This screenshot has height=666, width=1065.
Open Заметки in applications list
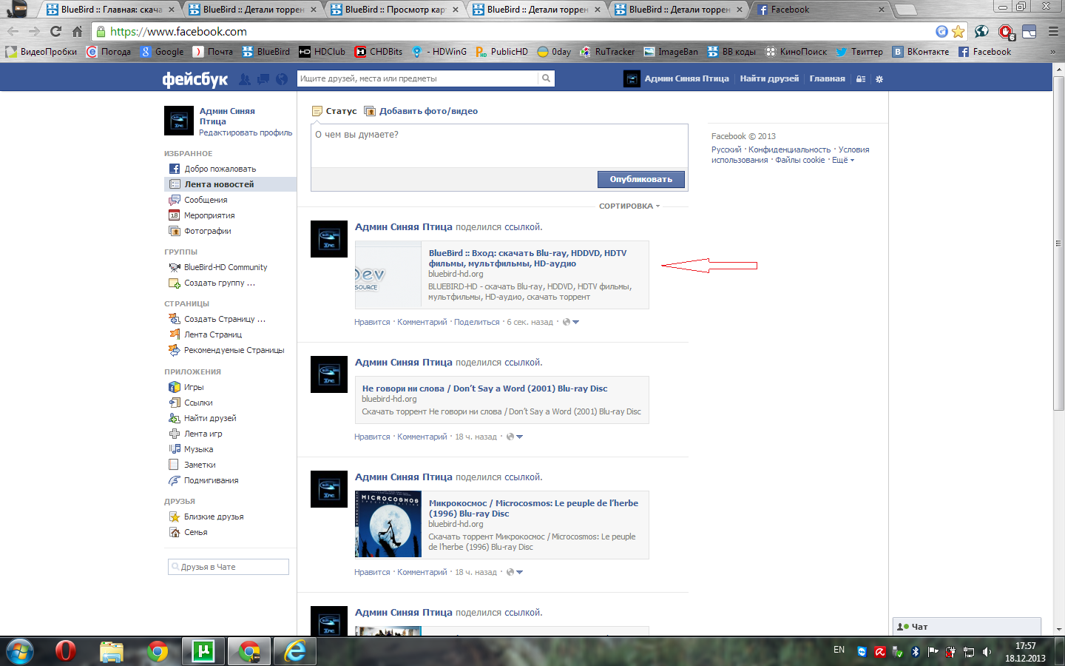click(200, 465)
